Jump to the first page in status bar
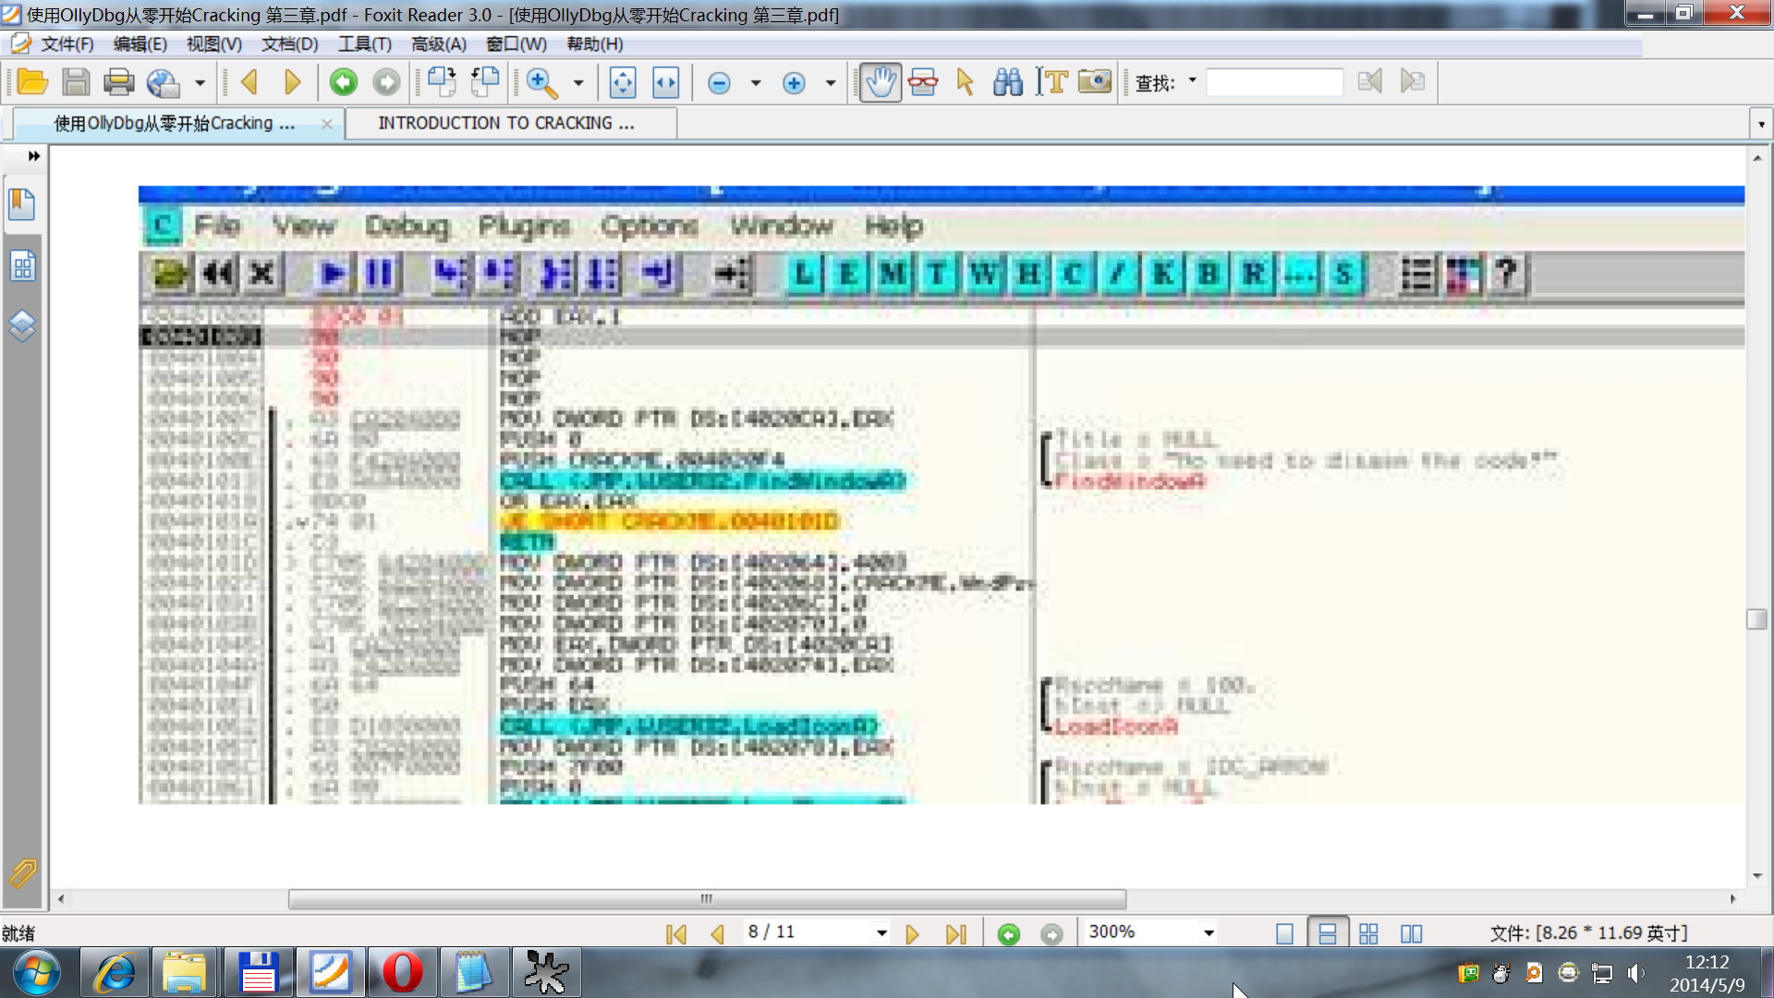Screen dimensions: 1774x998 [x=675, y=934]
